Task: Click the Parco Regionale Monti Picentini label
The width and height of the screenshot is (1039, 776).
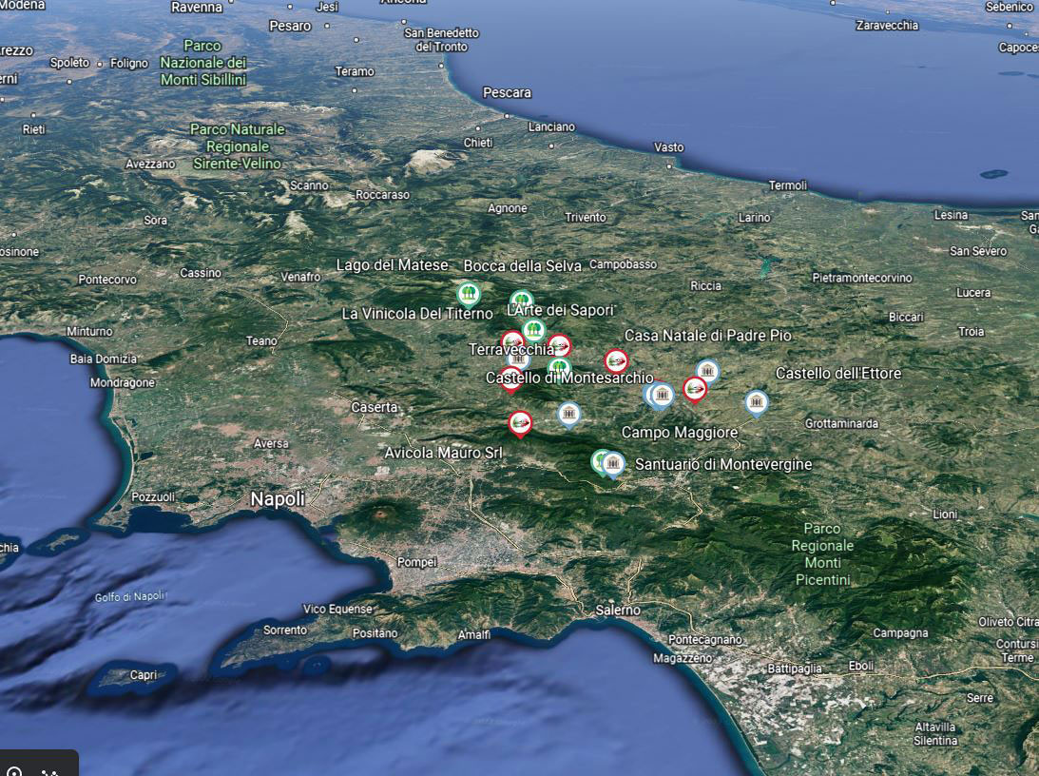Action: coord(822,553)
